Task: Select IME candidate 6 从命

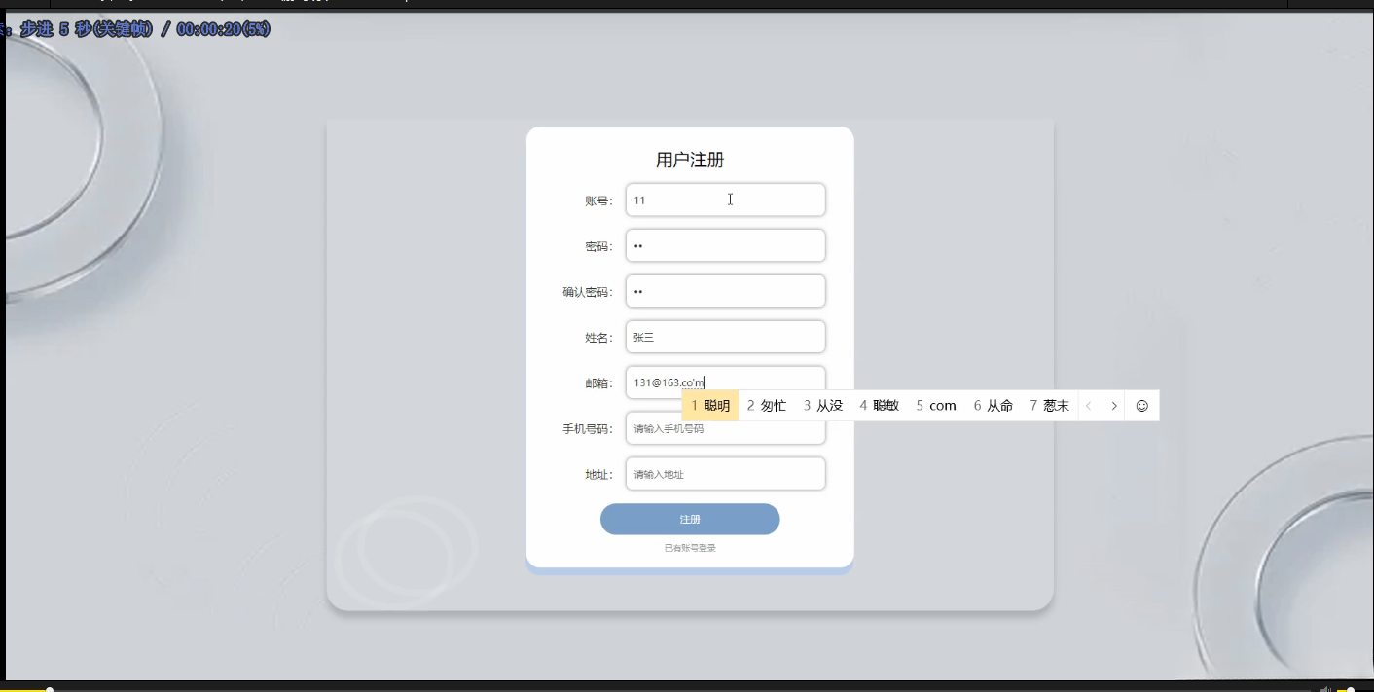Action: (x=994, y=406)
